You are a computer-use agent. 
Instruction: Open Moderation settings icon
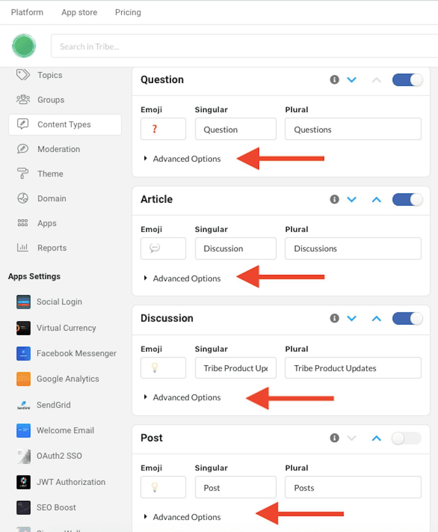point(23,149)
